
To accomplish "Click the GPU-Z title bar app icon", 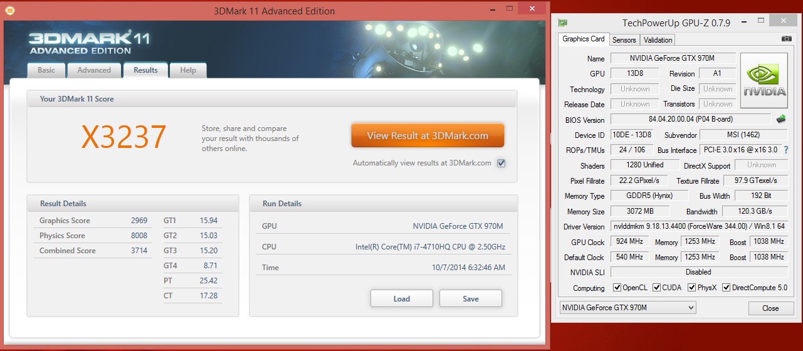I will (563, 23).
